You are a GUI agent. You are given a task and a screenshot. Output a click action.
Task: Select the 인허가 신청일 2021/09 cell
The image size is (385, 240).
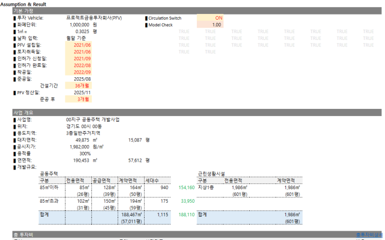click(78, 59)
